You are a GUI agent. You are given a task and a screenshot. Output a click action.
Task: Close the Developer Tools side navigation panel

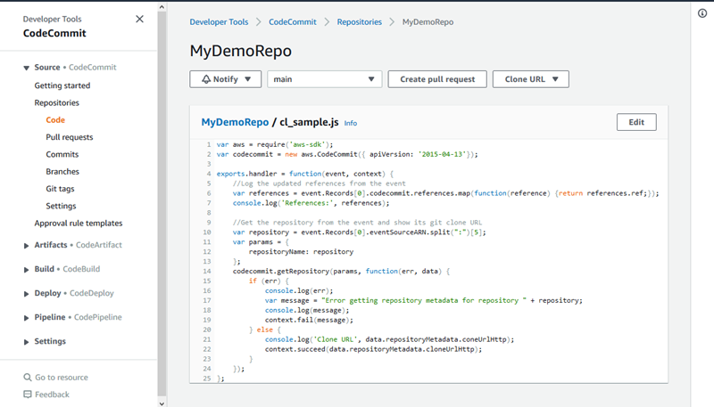tap(139, 19)
